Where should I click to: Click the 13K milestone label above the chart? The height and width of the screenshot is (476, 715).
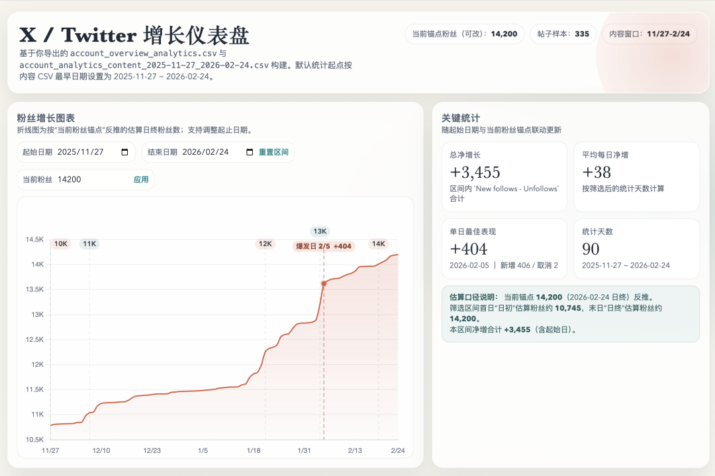320,231
